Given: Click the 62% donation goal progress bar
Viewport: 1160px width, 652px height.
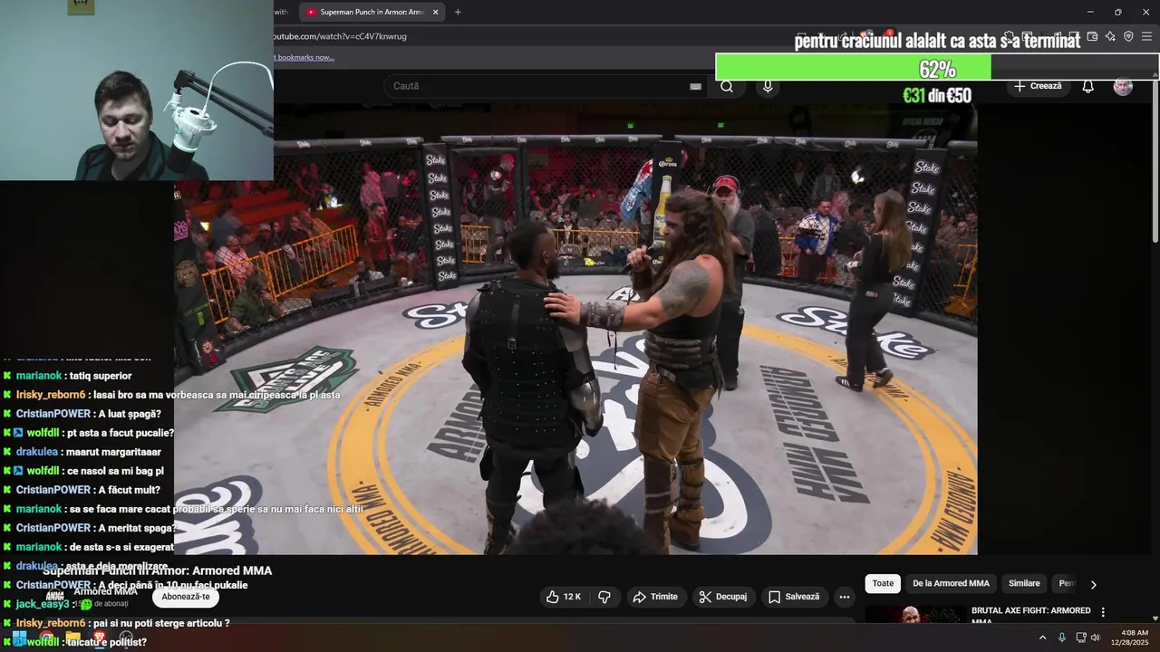Looking at the screenshot, I should point(937,67).
